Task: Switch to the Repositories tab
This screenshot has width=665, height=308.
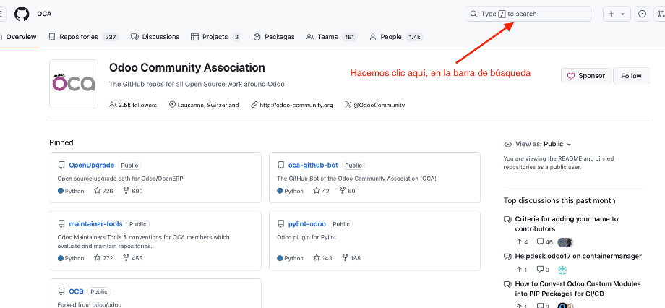Action: (x=84, y=37)
